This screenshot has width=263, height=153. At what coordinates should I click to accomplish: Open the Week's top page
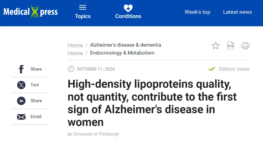(197, 12)
